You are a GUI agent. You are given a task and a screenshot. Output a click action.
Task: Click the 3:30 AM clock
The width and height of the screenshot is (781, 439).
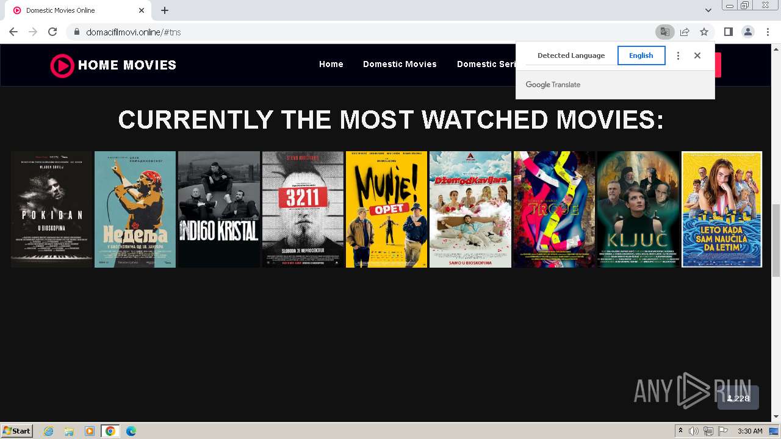[x=750, y=431]
